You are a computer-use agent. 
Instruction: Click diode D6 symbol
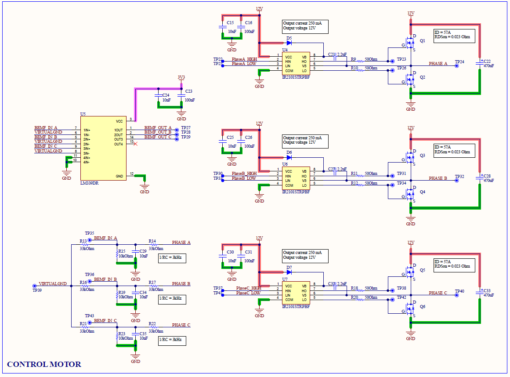[289, 157]
